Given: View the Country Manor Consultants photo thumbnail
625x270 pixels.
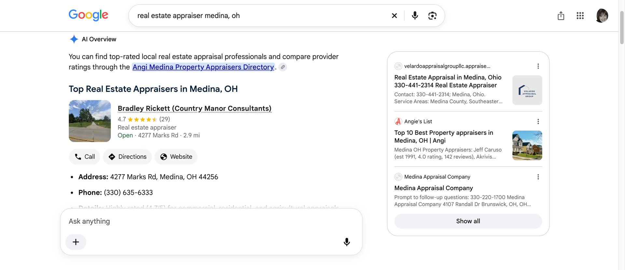Looking at the screenshot, I should 90,121.
